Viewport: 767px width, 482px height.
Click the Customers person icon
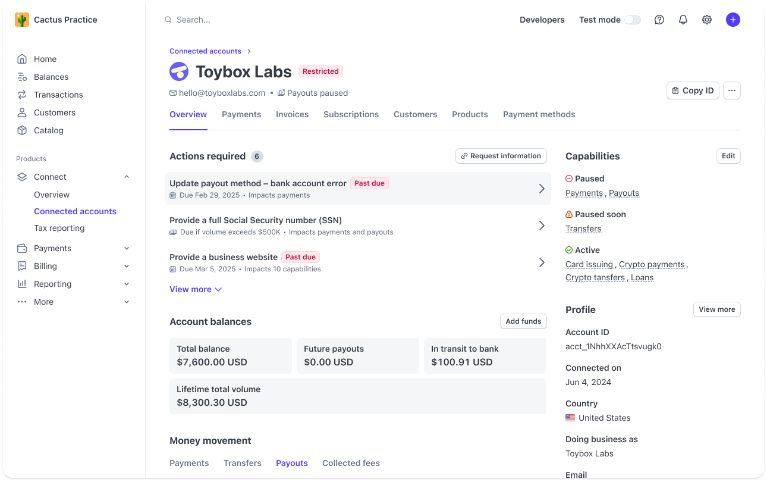tap(22, 112)
